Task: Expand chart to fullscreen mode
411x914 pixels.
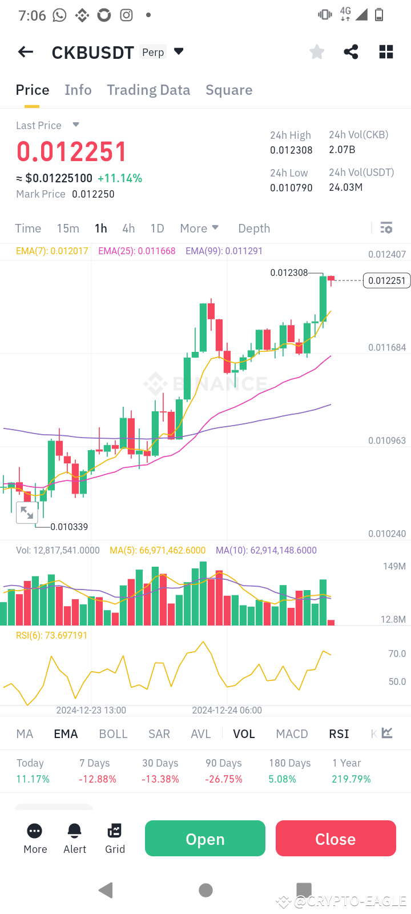Action: point(27,512)
